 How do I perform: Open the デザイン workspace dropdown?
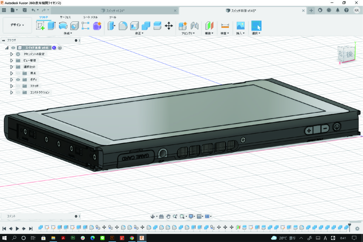(x=17, y=25)
